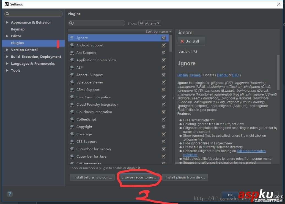Expand Appearance & Behavior settings
Image resolution: width=285 pixels, height=204 pixels.
7,22
